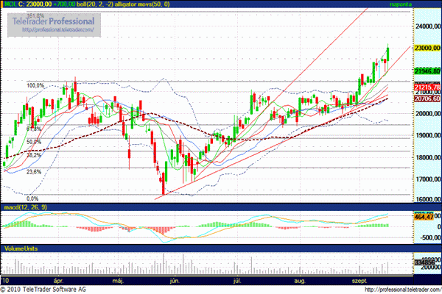The height and width of the screenshot is (294, 442).
Task: Select the 161.8% Fibonacci level label
Action: [x=35, y=15]
